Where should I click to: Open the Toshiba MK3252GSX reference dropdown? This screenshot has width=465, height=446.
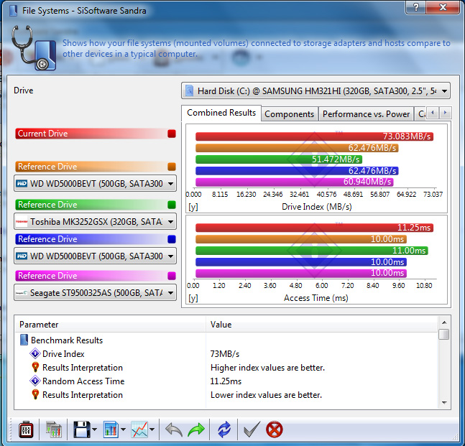click(x=95, y=221)
